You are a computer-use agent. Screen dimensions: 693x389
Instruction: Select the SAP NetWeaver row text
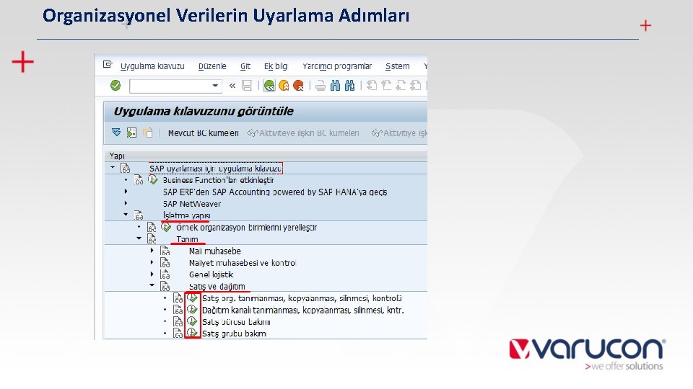pyautogui.click(x=192, y=204)
